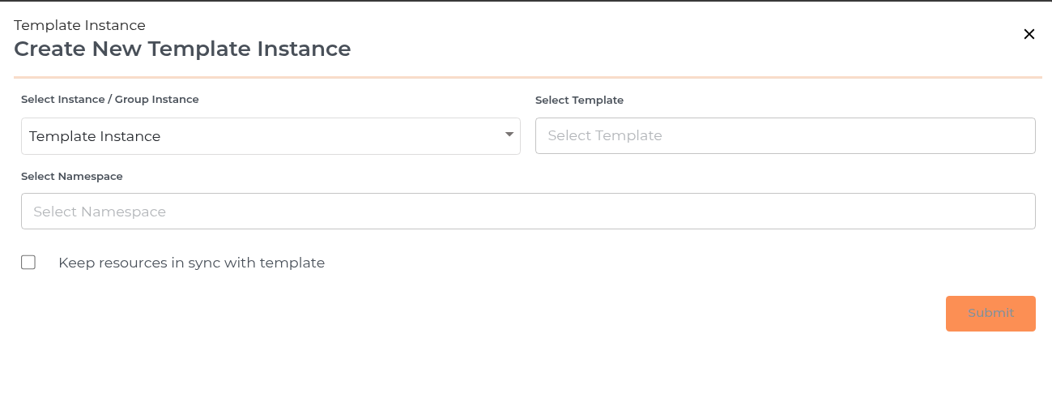Click the Select Namespace field
The width and height of the screenshot is (1052, 415).
(x=528, y=211)
